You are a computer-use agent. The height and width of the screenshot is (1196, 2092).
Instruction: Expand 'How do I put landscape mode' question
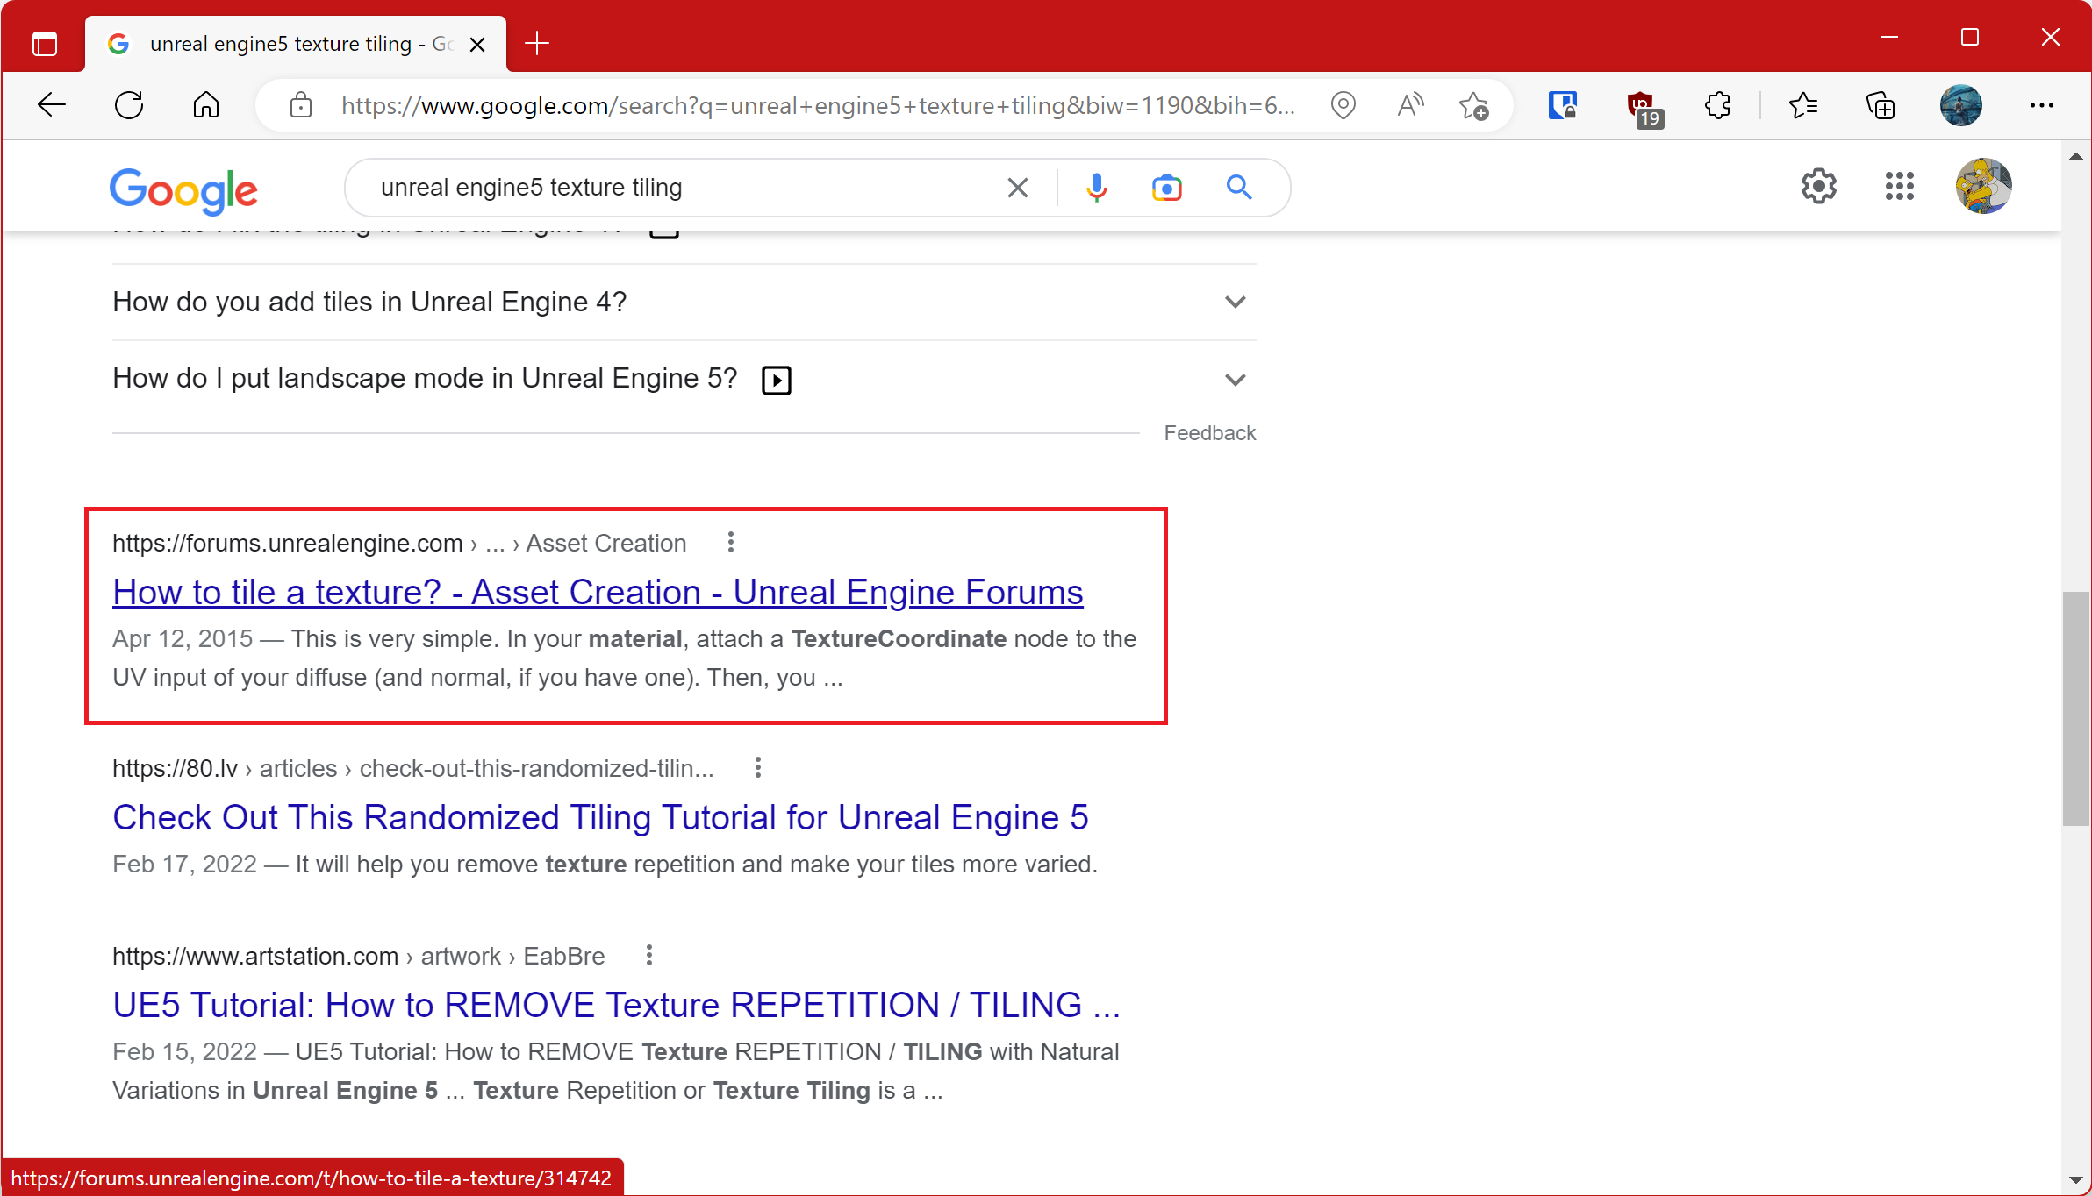click(1235, 380)
